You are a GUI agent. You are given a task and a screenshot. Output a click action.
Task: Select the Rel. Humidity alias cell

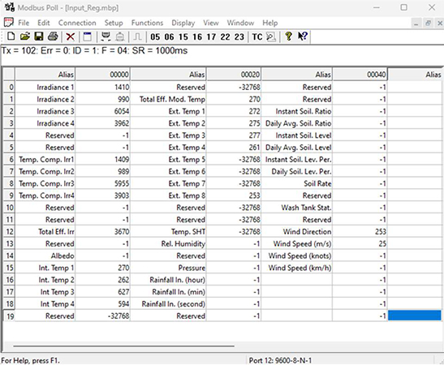pyautogui.click(x=169, y=243)
